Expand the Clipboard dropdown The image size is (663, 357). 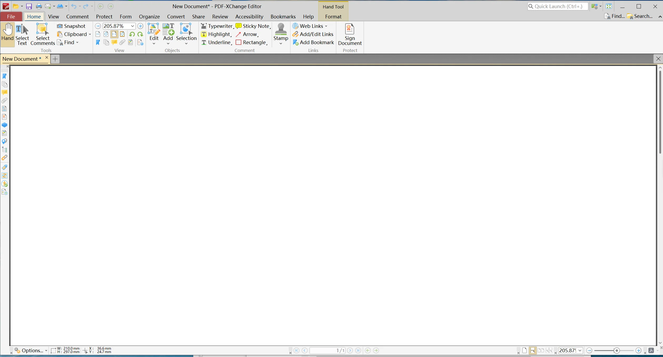(x=90, y=34)
